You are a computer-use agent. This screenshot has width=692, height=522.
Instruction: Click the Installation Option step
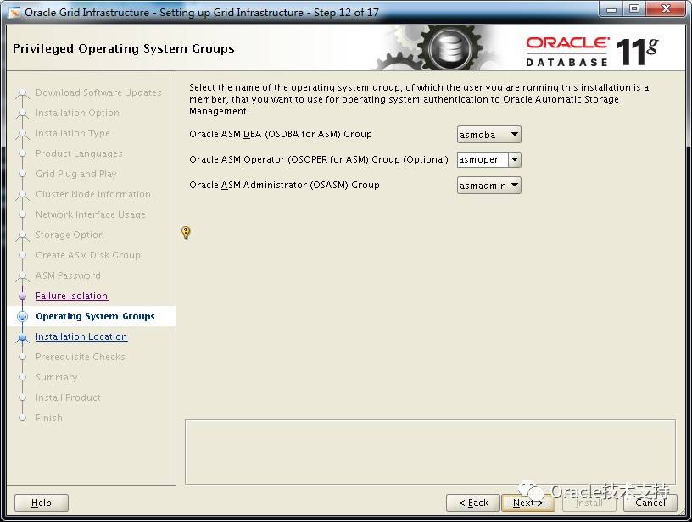(x=77, y=113)
